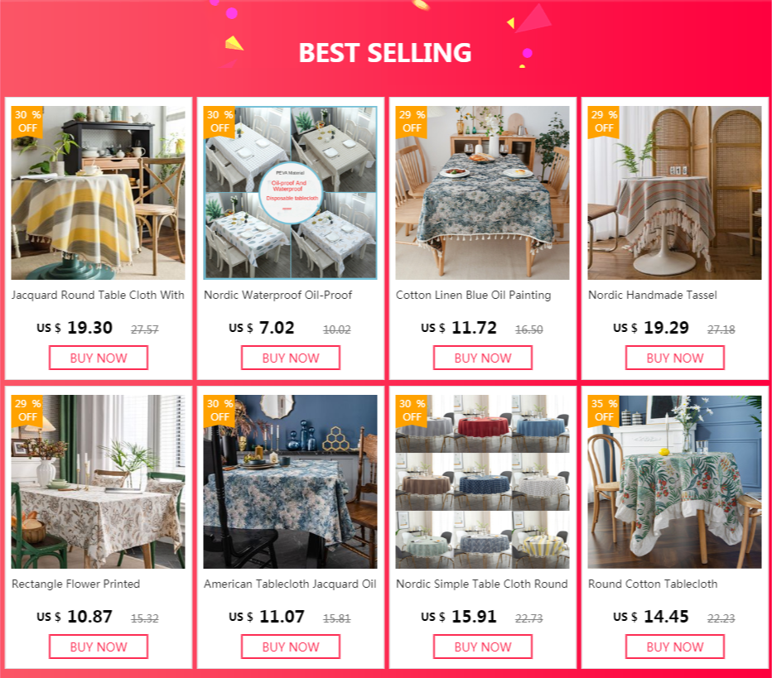Open the striped tassel tablecloth with rattan screen image

(674, 193)
